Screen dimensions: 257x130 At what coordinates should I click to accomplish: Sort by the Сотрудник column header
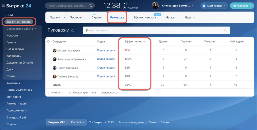[x=59, y=41]
